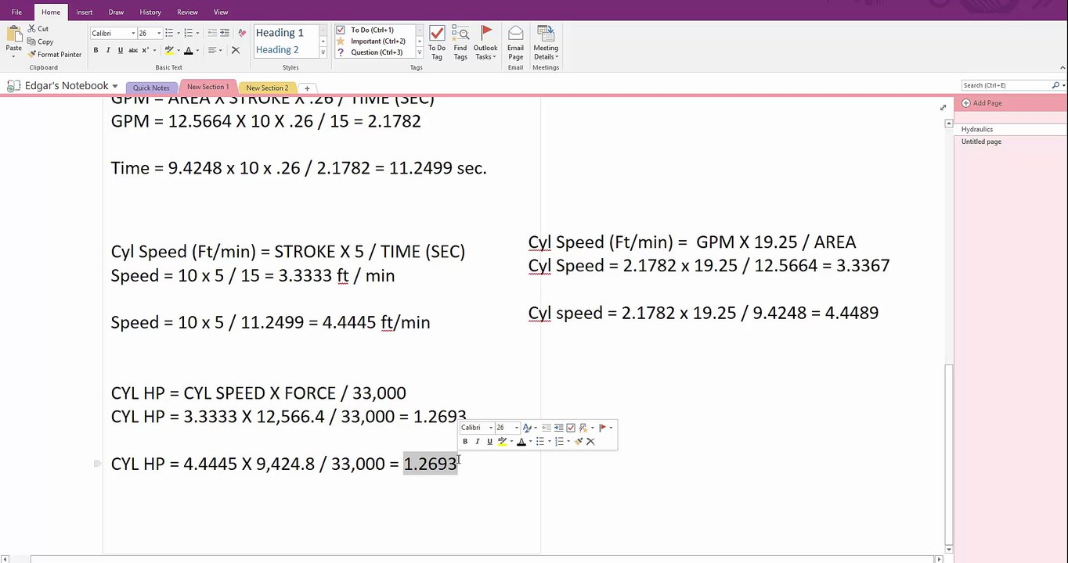Open Find Tags pane
The height and width of the screenshot is (563, 1068).
point(460,43)
